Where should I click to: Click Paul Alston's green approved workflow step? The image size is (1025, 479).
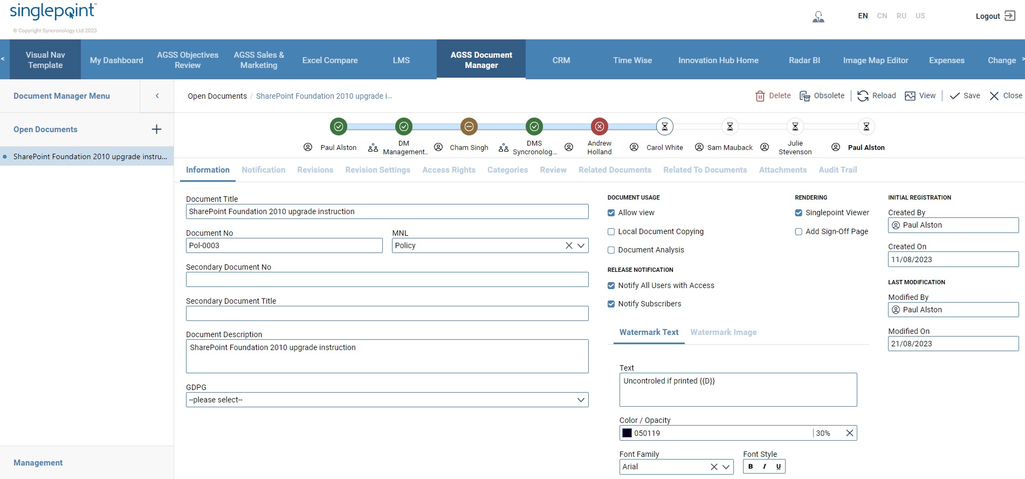pyautogui.click(x=339, y=127)
